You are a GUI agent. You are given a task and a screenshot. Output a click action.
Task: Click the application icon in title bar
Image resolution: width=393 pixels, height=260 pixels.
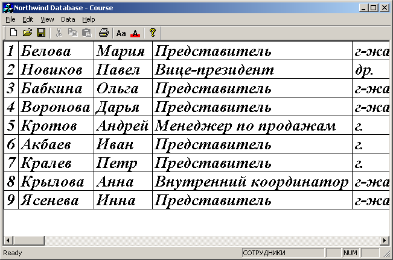pyautogui.click(x=8, y=8)
